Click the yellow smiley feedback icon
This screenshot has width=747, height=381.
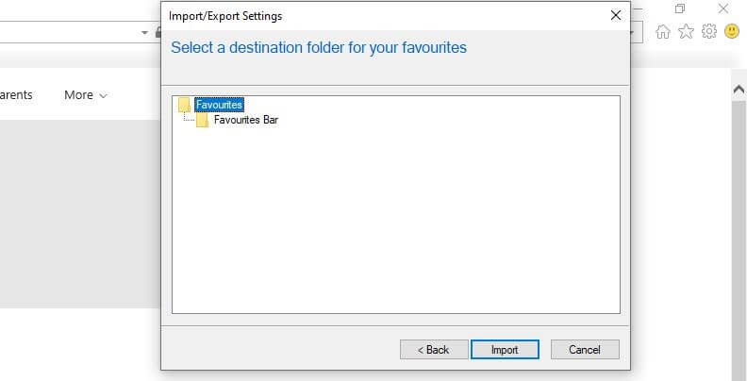point(732,32)
